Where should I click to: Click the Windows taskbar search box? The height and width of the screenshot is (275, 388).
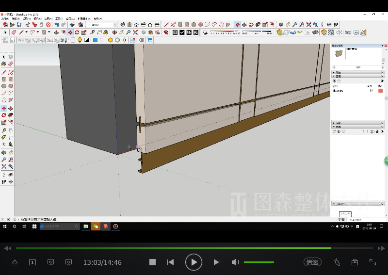pyautogui.click(x=59, y=226)
